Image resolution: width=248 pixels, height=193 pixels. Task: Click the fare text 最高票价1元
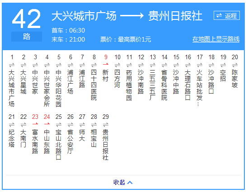click(135, 39)
